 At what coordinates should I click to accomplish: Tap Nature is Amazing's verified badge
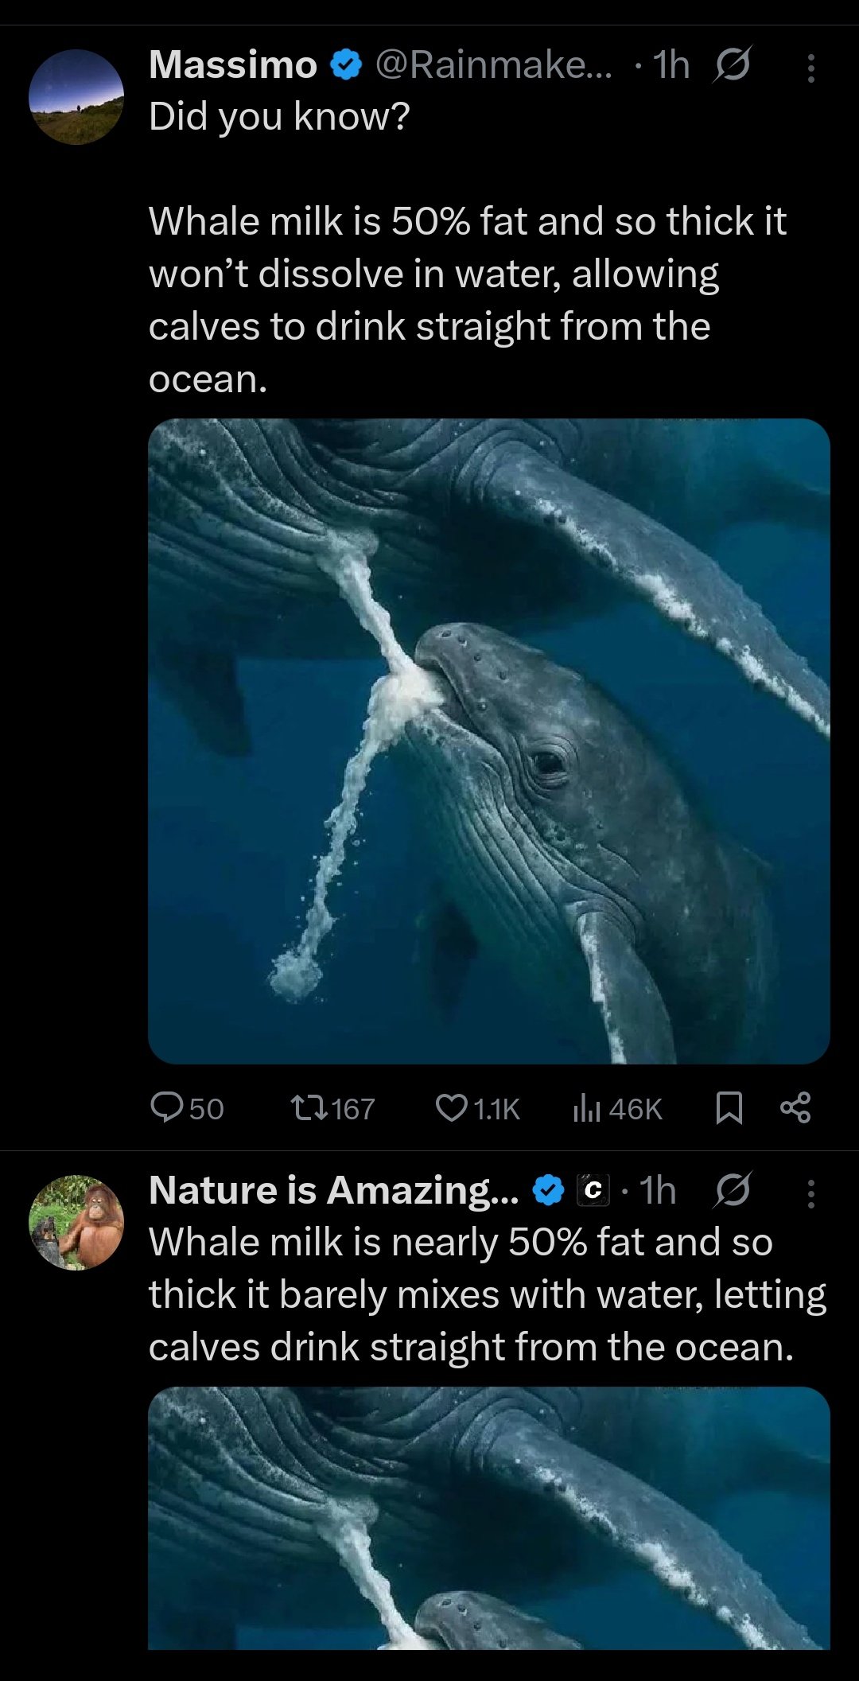click(x=547, y=1191)
